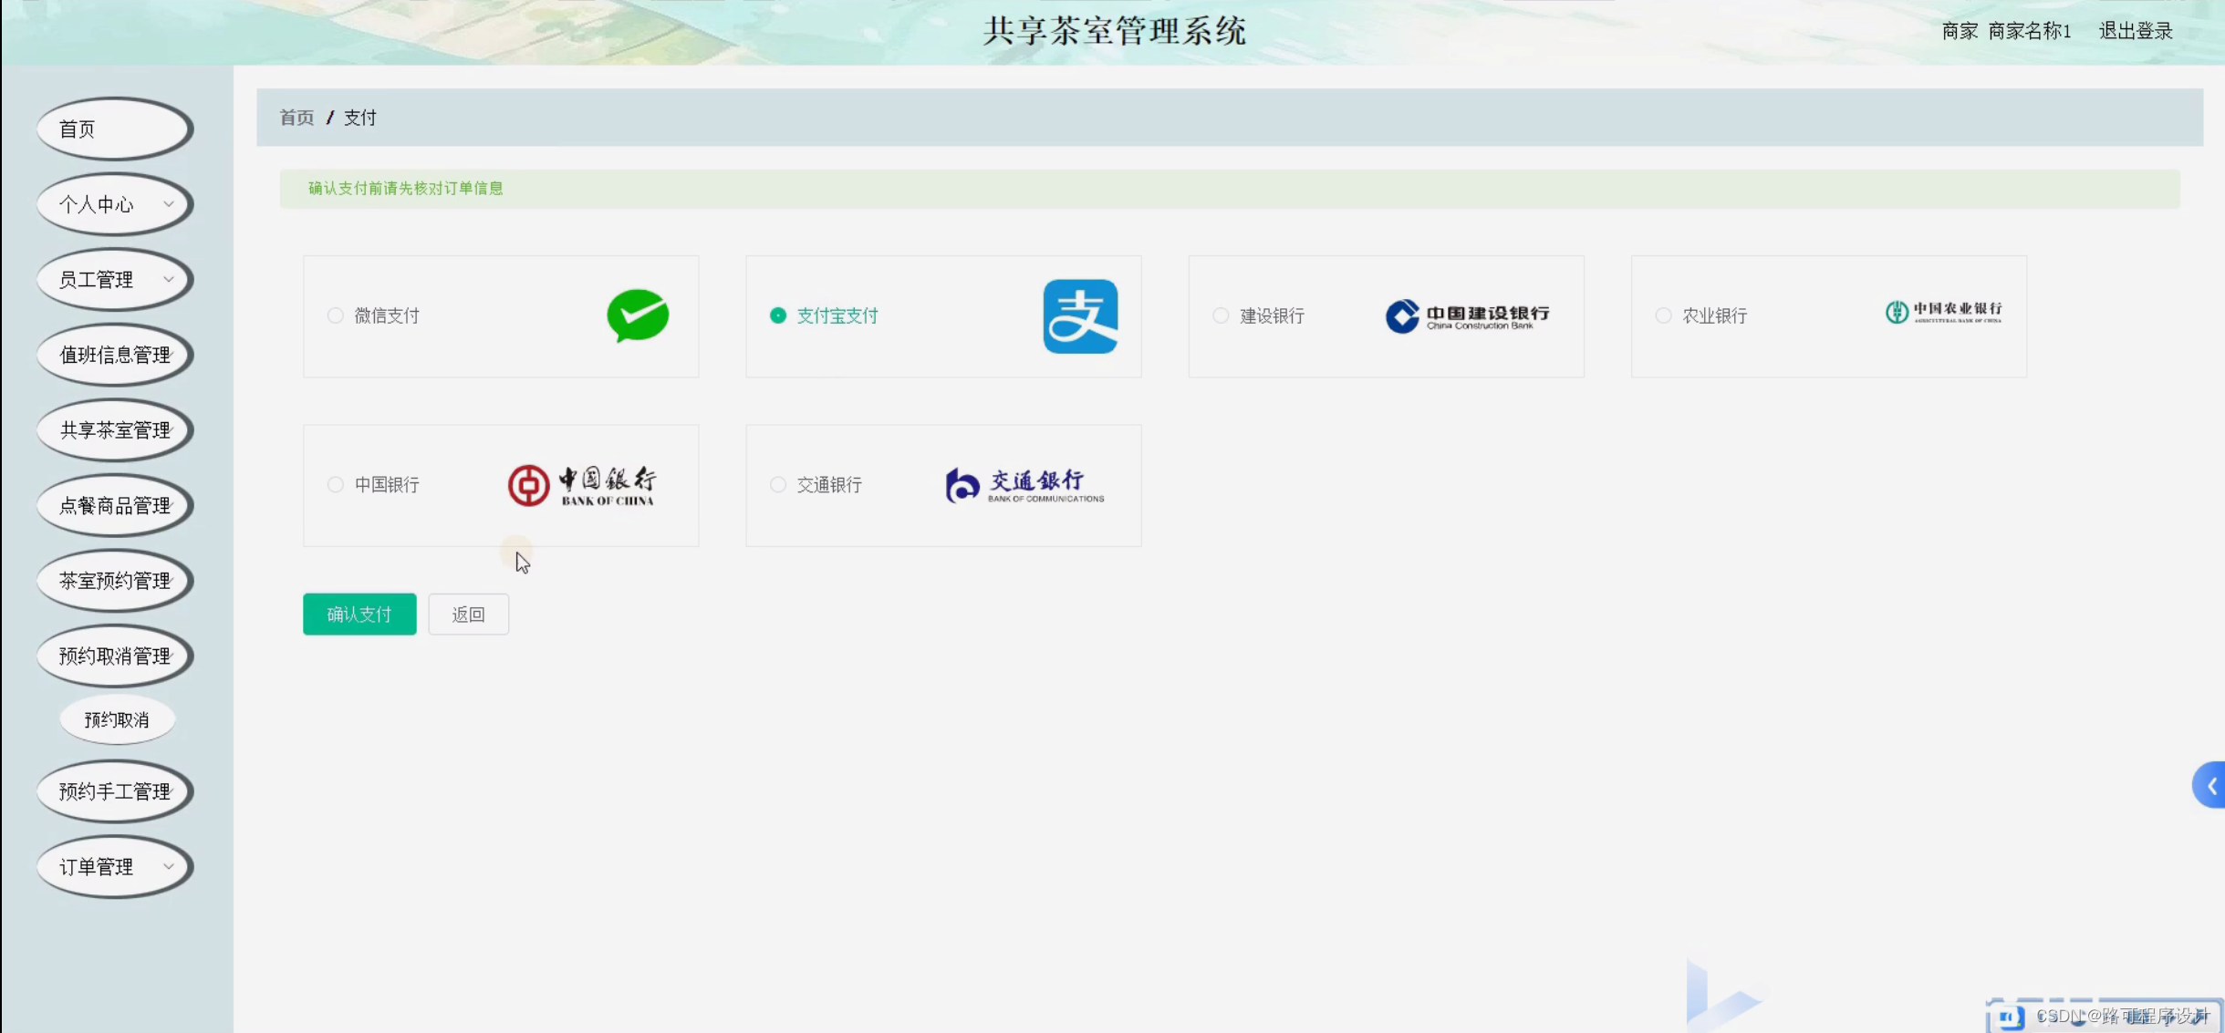The width and height of the screenshot is (2225, 1033).
Task: Click the WeChat Pay green logo
Action: click(x=638, y=315)
